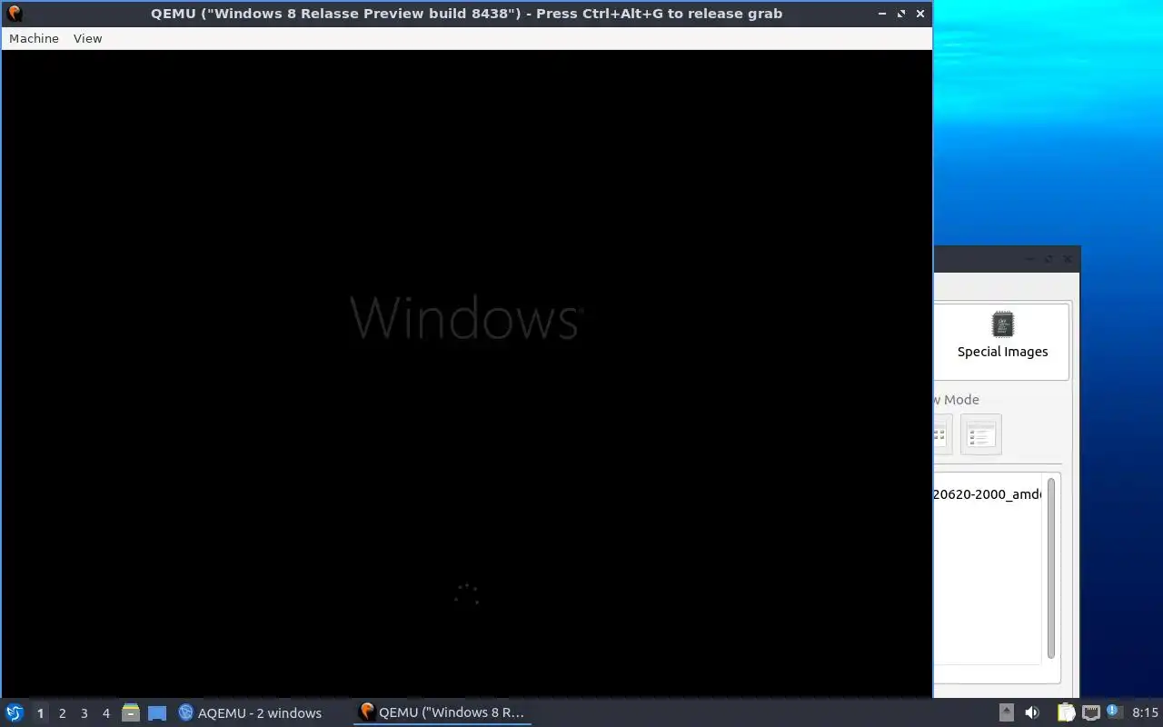Open the clipboard manager tray icon
The height and width of the screenshot is (727, 1163).
[x=1065, y=712]
